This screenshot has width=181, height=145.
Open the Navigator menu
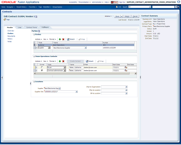[x=11, y=7]
